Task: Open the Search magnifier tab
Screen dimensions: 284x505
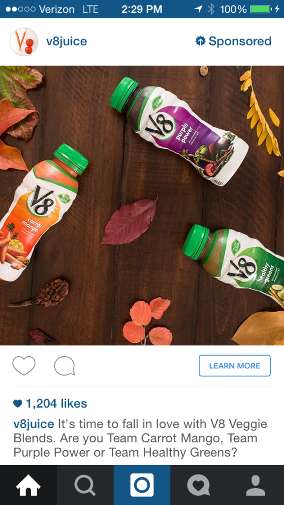Action: click(x=85, y=485)
